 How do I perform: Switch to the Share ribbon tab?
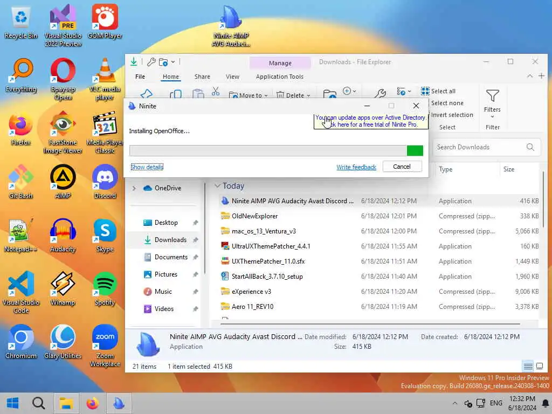(202, 77)
